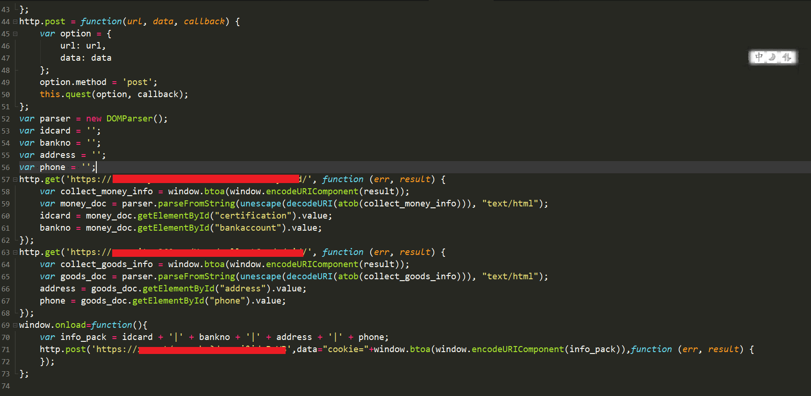Click 'money_doc' declaration on line 59
Viewport: 811px width, 396px height.
(x=83, y=204)
